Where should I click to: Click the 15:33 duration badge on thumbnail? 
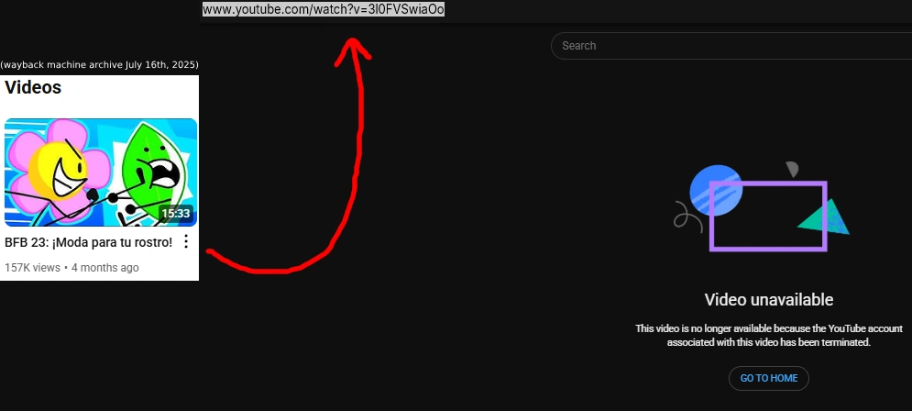click(x=176, y=214)
